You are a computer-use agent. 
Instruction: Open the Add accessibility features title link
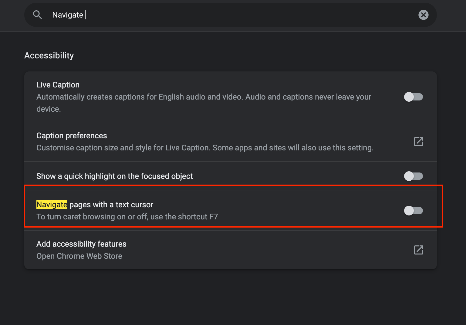[x=81, y=244]
